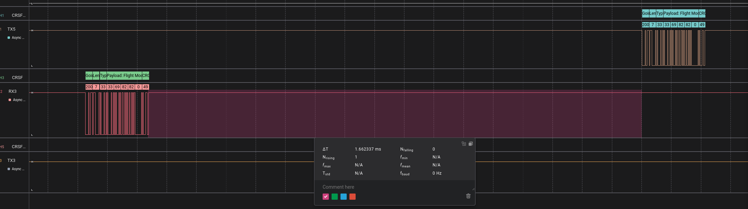Image resolution: width=748 pixels, height=209 pixels.
Task: Click the H3 CRSF analyzer row label
Action: [17, 78]
